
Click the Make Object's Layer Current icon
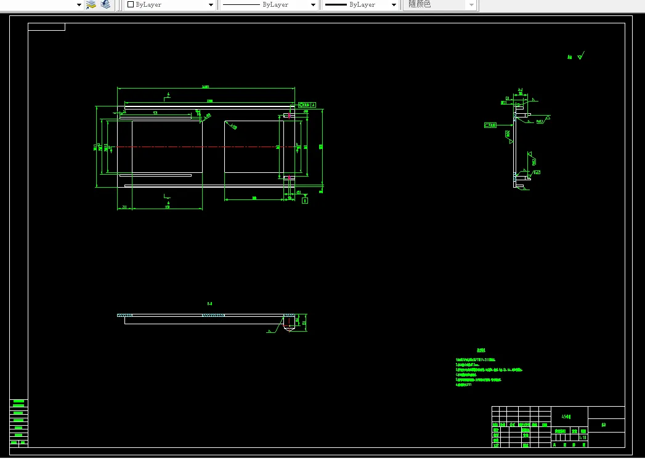(91, 4)
